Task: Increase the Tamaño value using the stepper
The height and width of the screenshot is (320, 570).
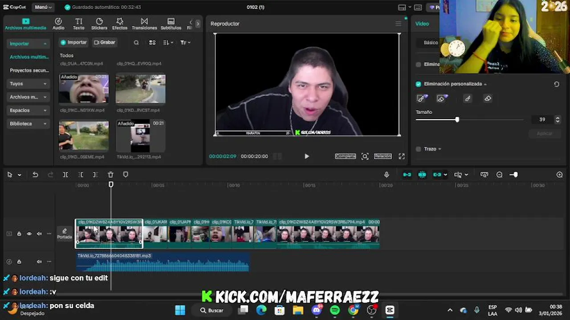Action: (558, 118)
